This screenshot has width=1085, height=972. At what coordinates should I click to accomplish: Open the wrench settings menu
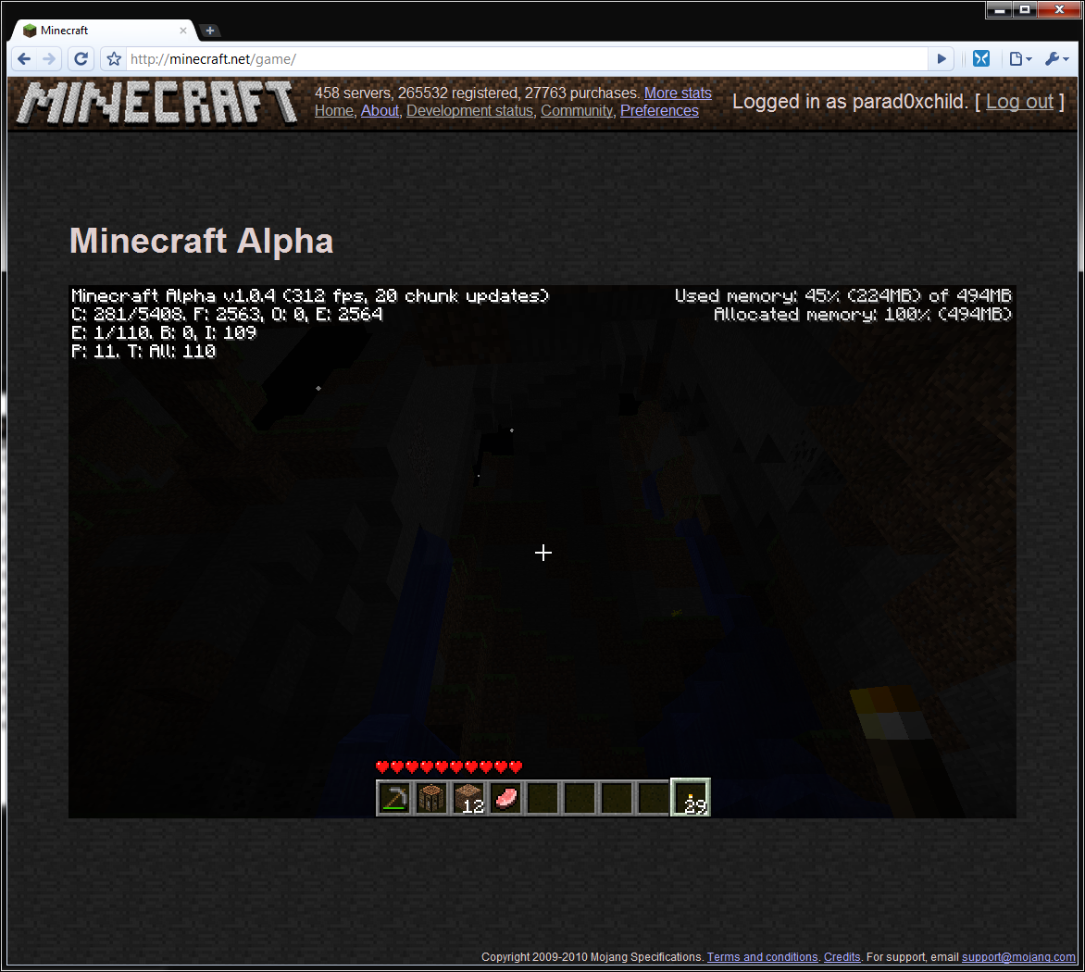1056,59
